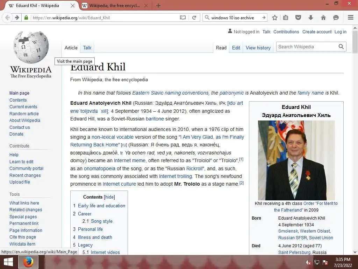
Task: Open Random article in sidebar
Action: pos(24,113)
